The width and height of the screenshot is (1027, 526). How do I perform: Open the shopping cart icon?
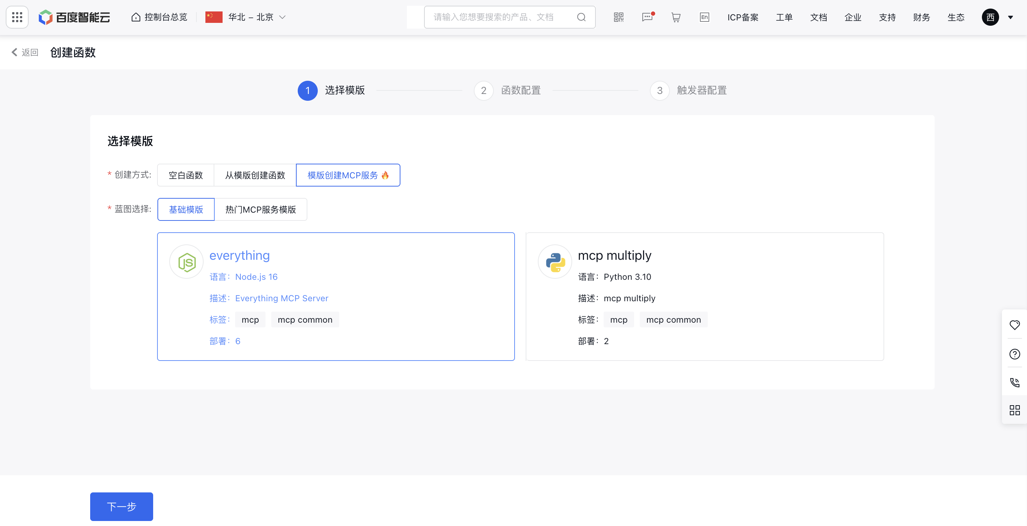pyautogui.click(x=676, y=17)
